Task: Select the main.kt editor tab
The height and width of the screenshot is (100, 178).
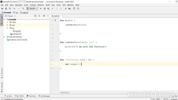Action: 56,16
